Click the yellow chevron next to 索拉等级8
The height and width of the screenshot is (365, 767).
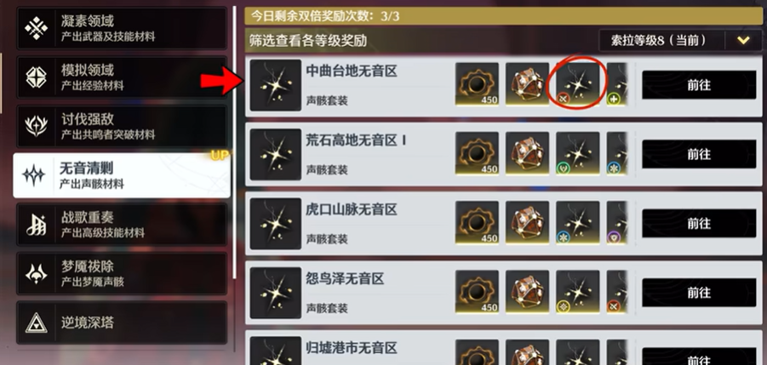click(743, 41)
